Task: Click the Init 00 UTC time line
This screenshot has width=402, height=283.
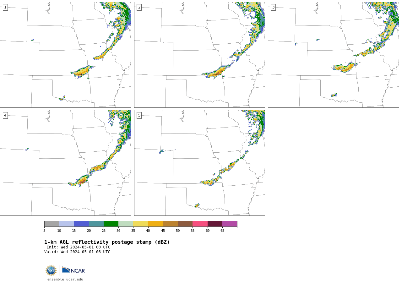Action: 79,247
